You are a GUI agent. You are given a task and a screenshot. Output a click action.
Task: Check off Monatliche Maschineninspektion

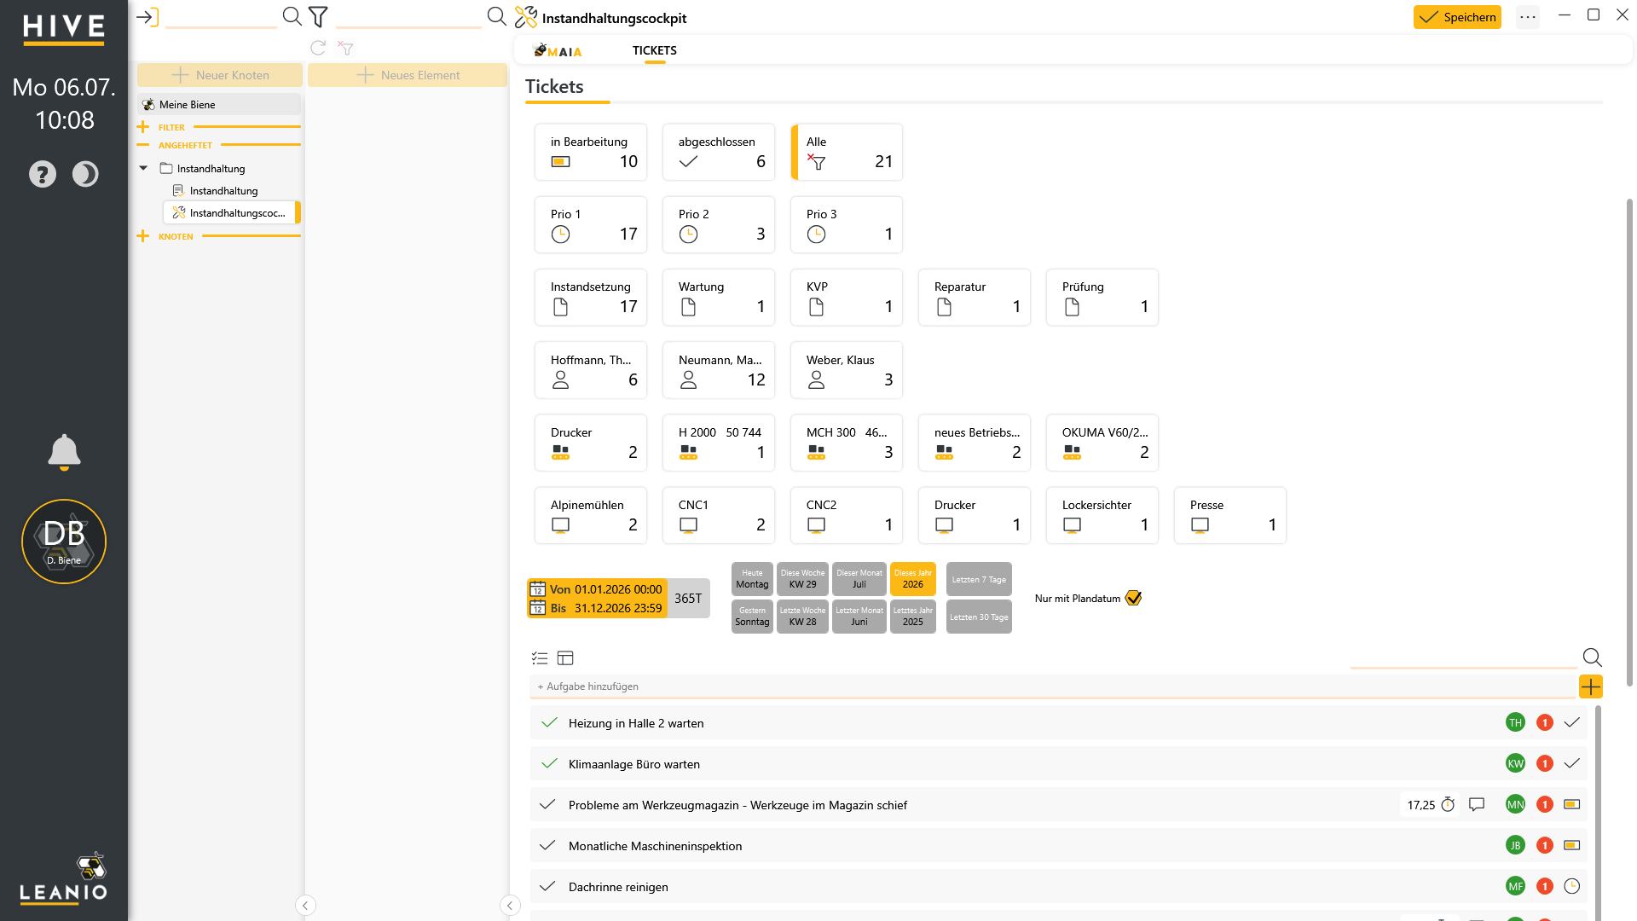548,845
